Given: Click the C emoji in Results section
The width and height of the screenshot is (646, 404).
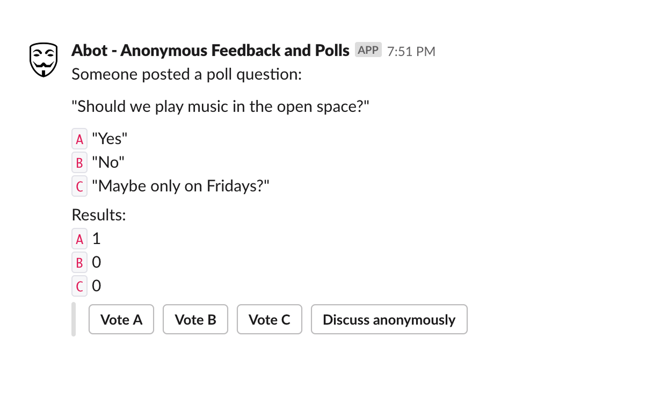Looking at the screenshot, I should (80, 286).
